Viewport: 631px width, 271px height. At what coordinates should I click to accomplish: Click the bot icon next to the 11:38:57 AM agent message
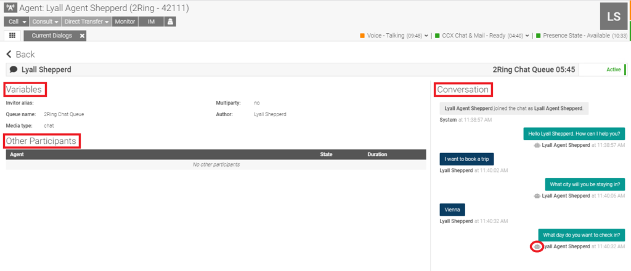[x=537, y=145]
